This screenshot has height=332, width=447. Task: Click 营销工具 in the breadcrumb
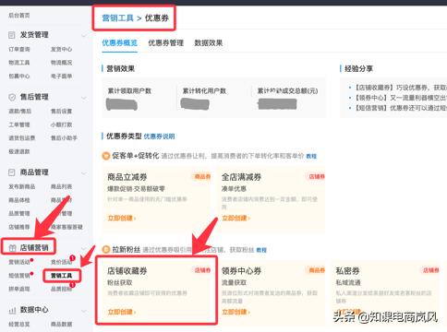click(117, 18)
